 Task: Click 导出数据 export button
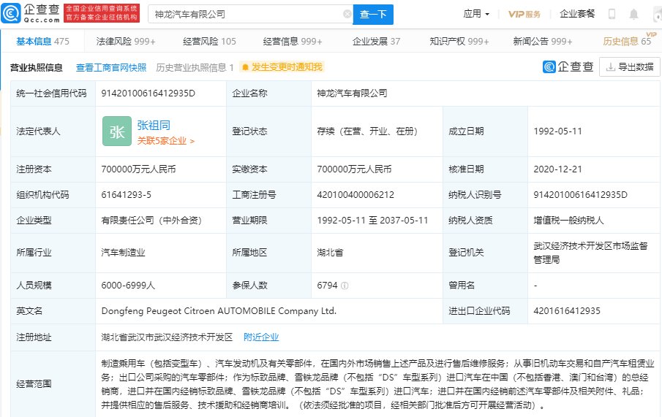630,66
